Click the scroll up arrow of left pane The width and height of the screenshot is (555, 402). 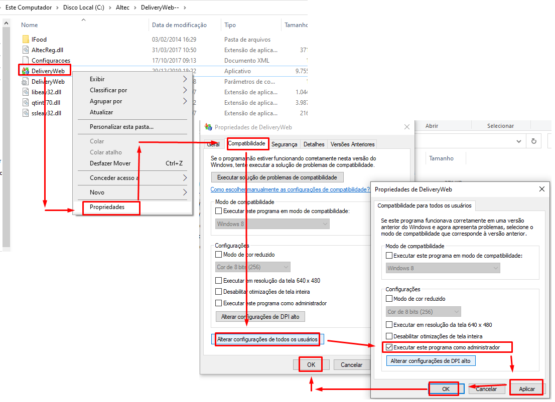point(6,24)
